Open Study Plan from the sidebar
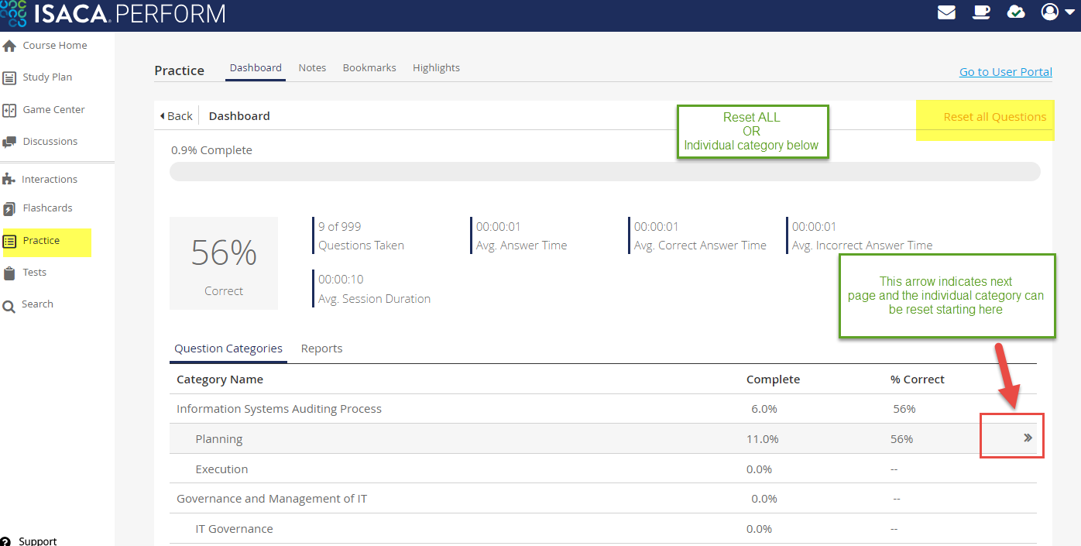The image size is (1081, 546). pyautogui.click(x=46, y=77)
